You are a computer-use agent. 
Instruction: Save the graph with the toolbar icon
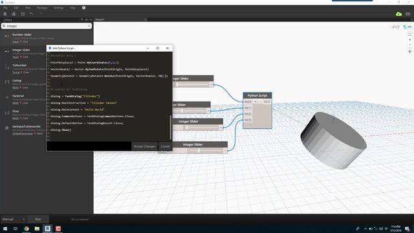tap(23, 14)
